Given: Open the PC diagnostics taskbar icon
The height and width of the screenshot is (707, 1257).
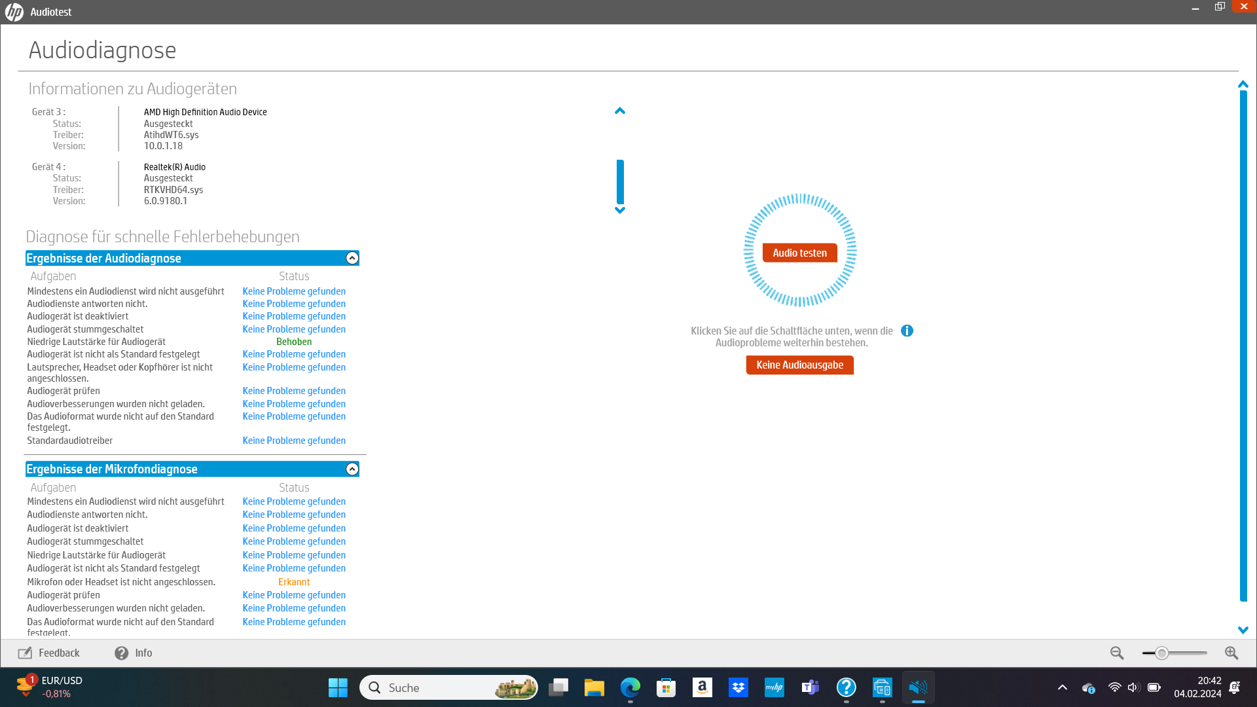Looking at the screenshot, I should coord(883,687).
